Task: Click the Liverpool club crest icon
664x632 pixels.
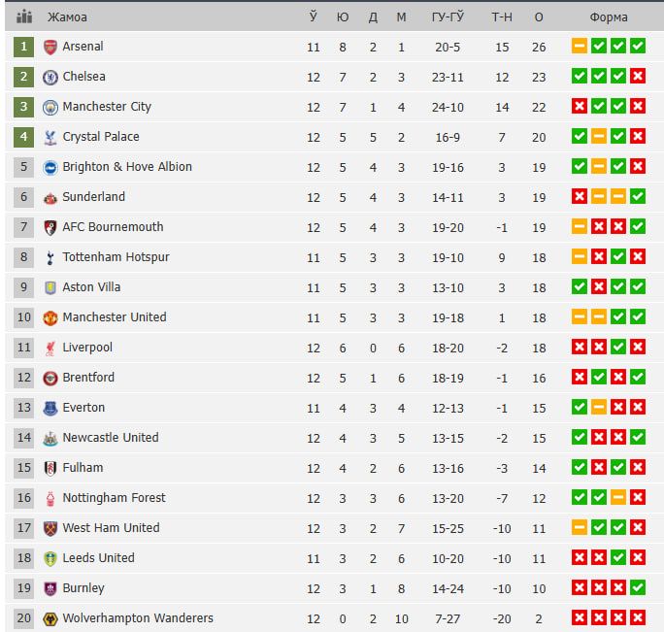Action: pos(50,348)
